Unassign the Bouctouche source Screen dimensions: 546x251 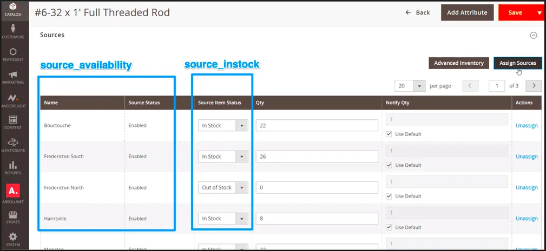click(527, 125)
